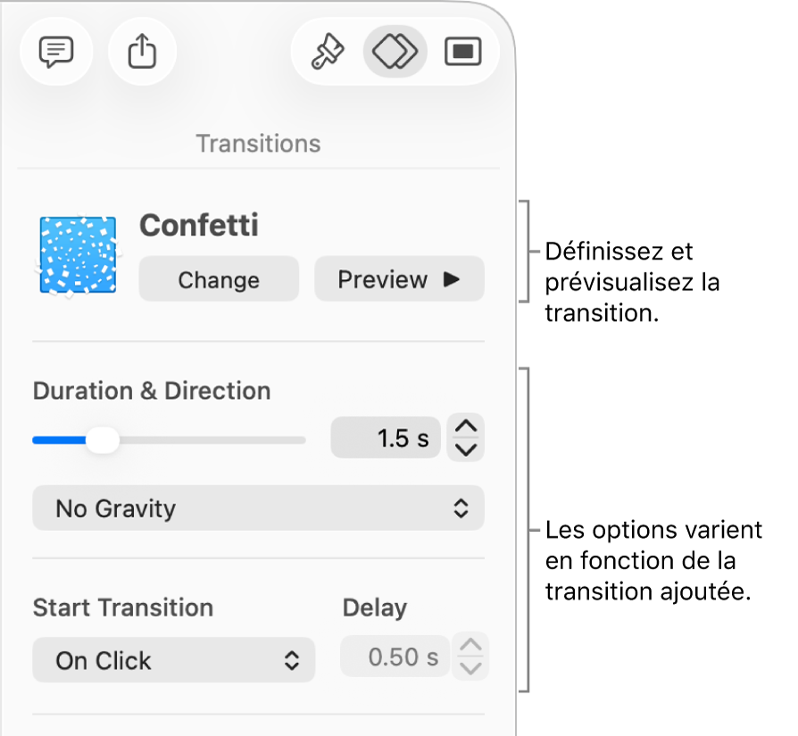Increase delay with up stepper arrow
The width and height of the screenshot is (798, 736).
[x=471, y=647]
